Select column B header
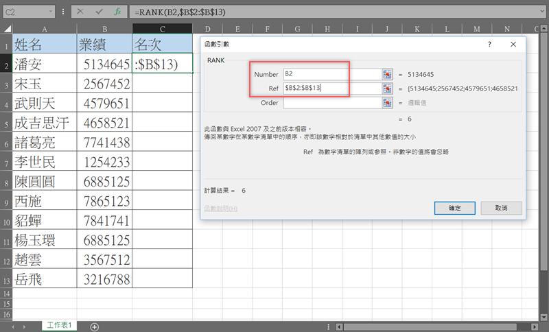This screenshot has height=332, width=549. pyautogui.click(x=104, y=28)
